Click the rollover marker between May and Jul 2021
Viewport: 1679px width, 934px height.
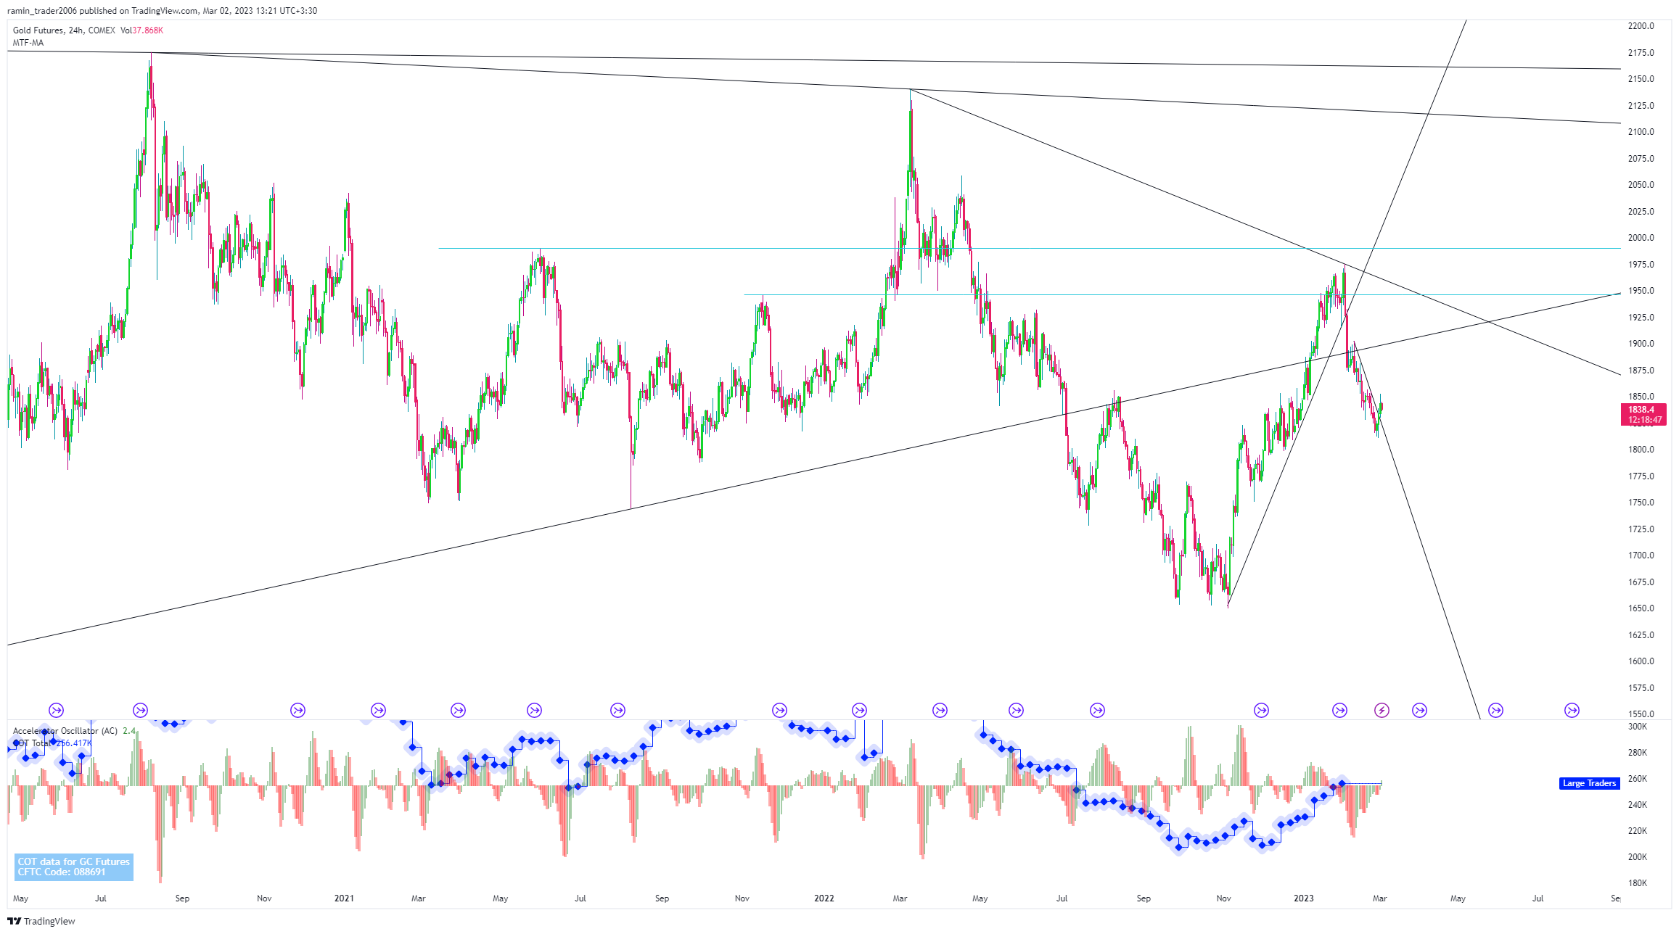tap(534, 710)
